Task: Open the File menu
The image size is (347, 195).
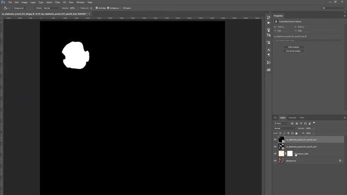Action: pos(10,2)
